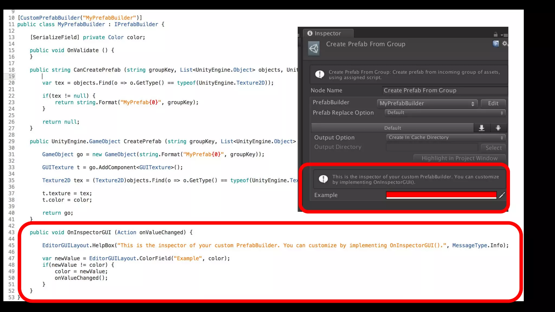Click the Edit button beside PrefabBuilder

pos(493,103)
